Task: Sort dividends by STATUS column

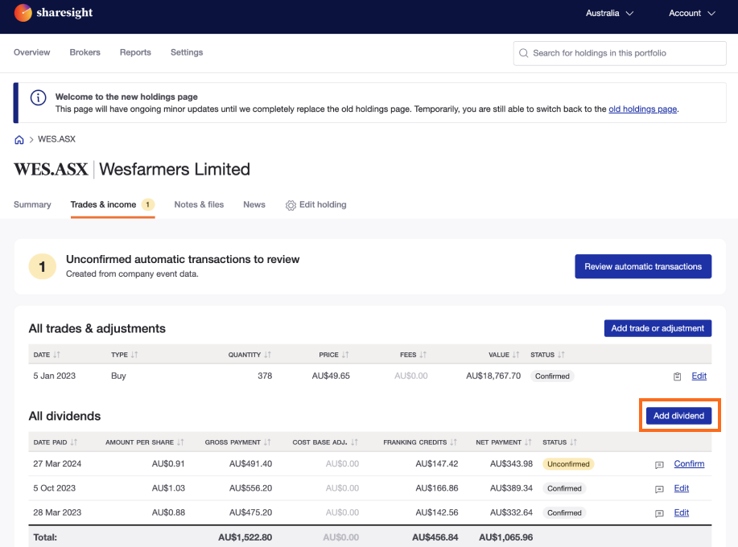Action: coord(559,442)
